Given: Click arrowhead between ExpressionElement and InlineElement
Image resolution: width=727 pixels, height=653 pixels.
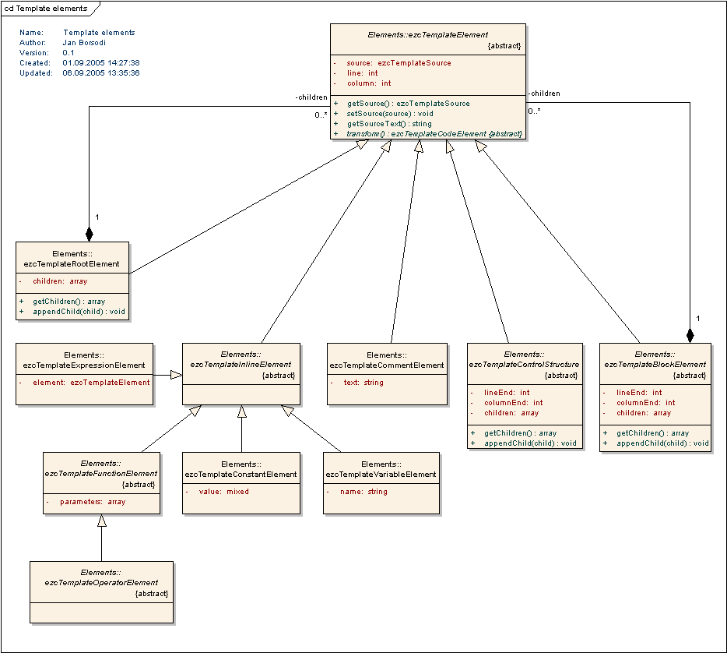Looking at the screenshot, I should click(x=176, y=376).
